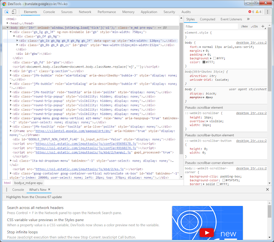
Task: Toggle the :hov element state button
Action: coord(244,27)
